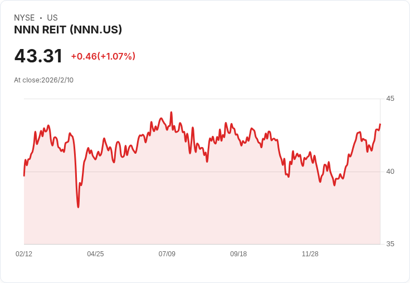Viewport: 410px width, 283px height.
Task: Select the 09/18 date label
Action: (x=238, y=253)
